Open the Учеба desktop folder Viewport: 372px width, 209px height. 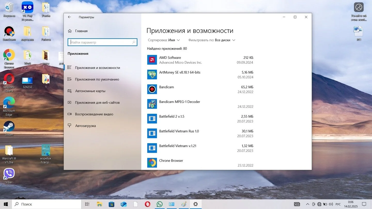(x=46, y=10)
